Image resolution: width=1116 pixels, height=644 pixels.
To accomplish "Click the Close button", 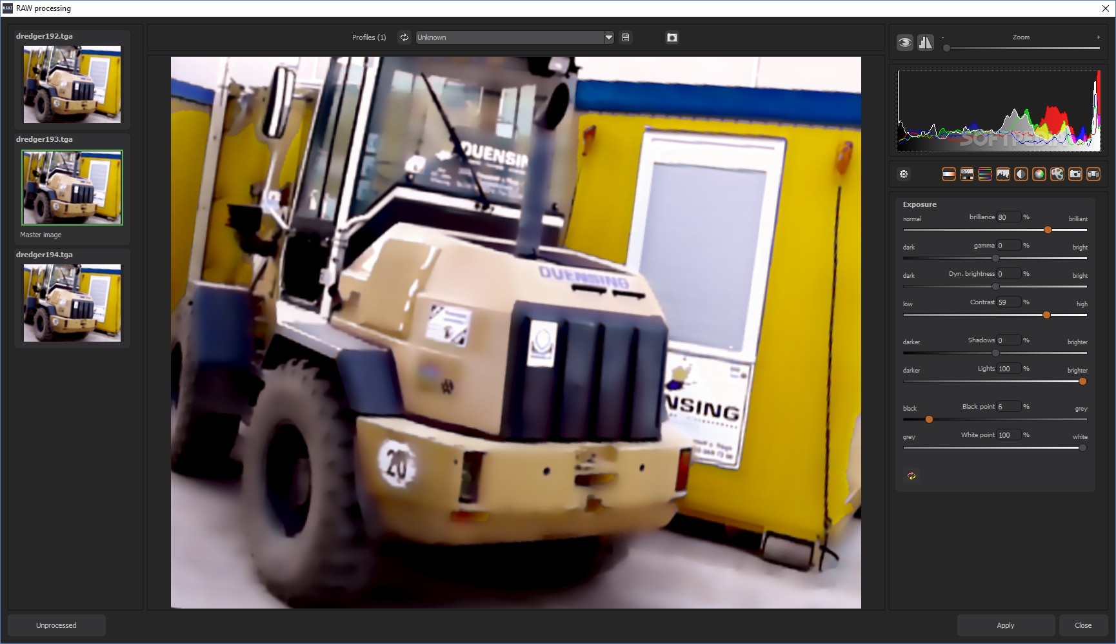I will pyautogui.click(x=1083, y=625).
